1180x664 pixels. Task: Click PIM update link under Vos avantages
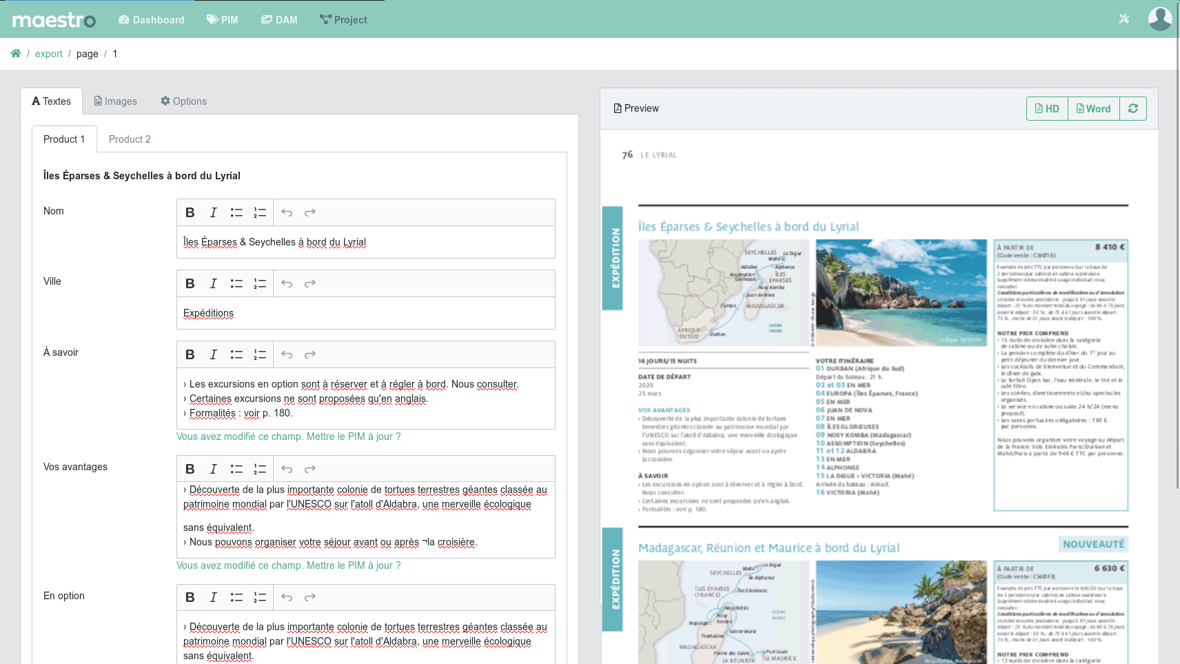(288, 565)
